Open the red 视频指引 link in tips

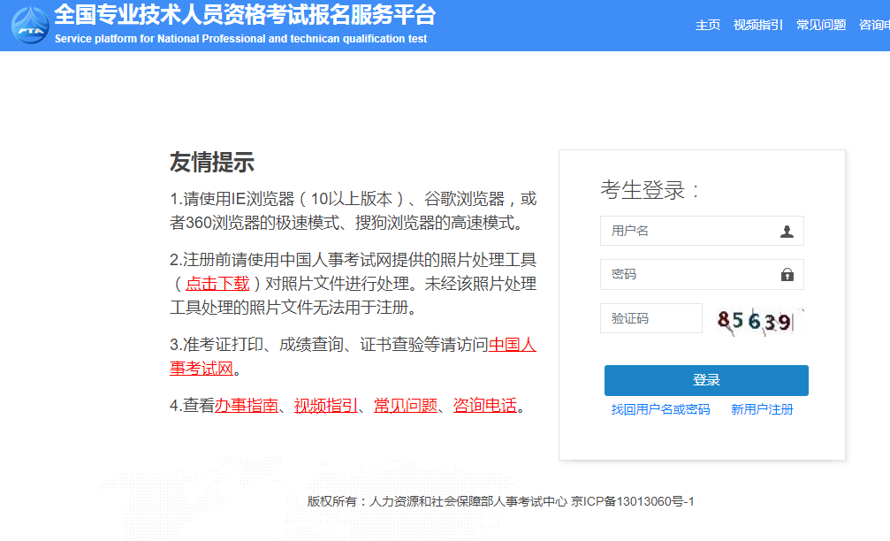pos(326,406)
